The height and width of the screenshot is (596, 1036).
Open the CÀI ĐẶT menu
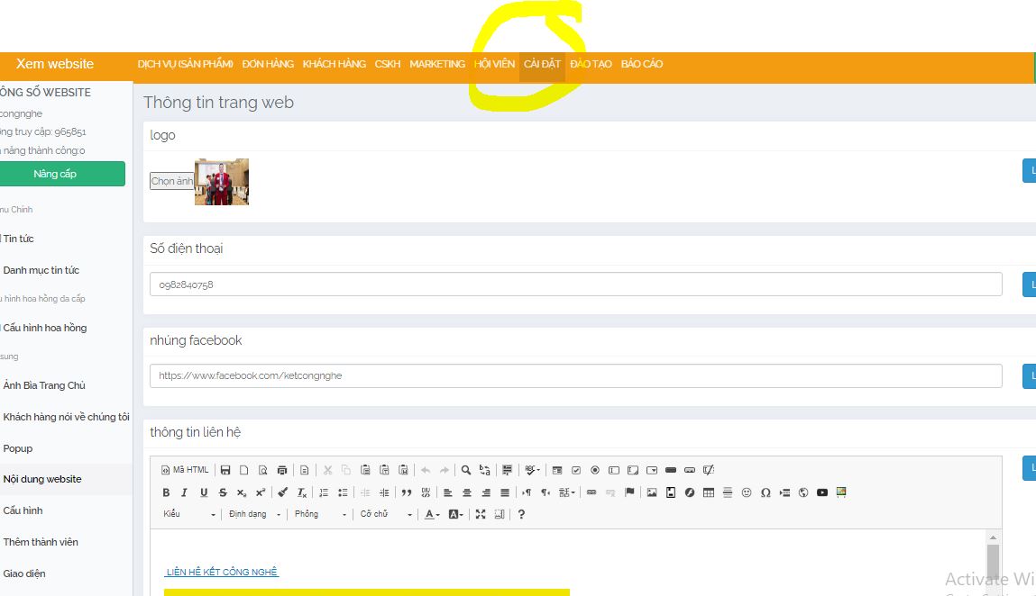[542, 65]
